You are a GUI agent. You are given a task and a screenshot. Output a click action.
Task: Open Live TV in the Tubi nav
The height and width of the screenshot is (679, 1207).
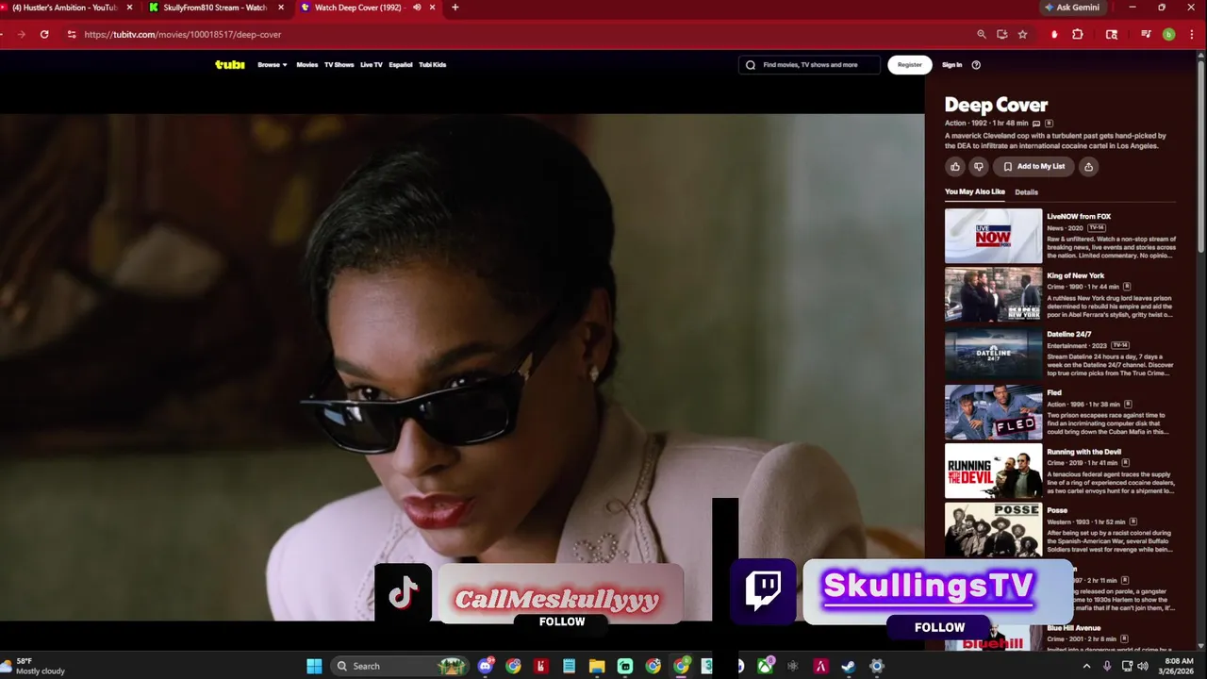372,65
